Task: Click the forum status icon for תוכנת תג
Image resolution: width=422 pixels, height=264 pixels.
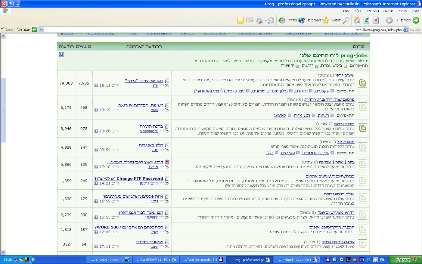Action: pos(363,147)
